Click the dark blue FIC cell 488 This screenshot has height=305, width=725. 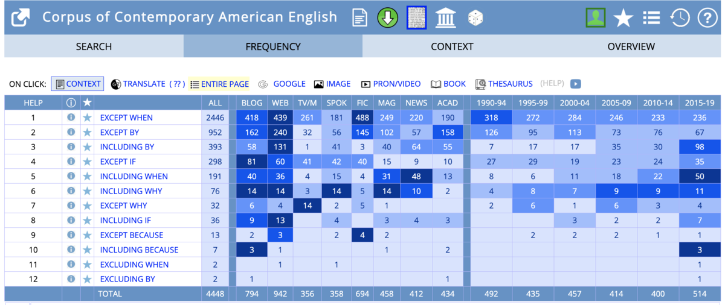click(362, 118)
